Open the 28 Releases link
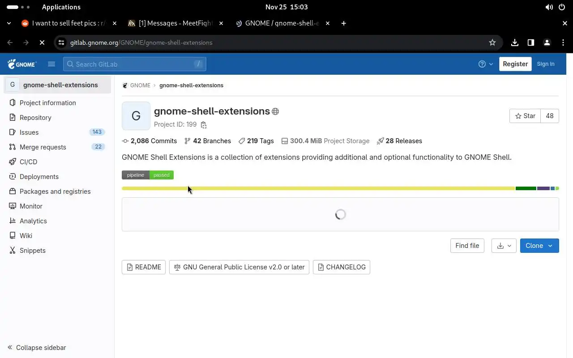The image size is (573, 358). [399, 141]
